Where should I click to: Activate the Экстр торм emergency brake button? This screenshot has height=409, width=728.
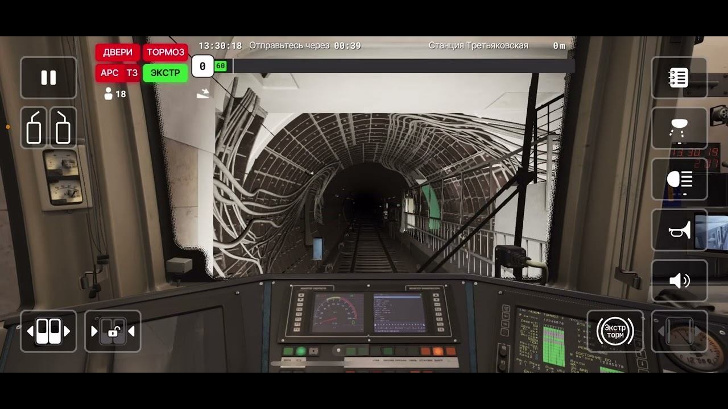pyautogui.click(x=615, y=331)
